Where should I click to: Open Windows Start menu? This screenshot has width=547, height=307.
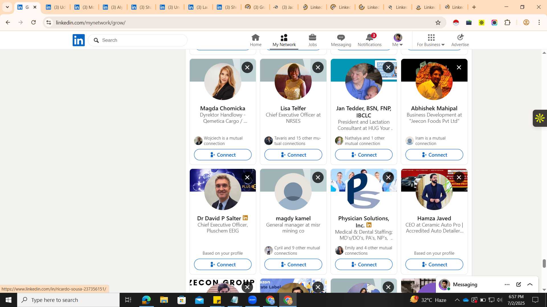[8, 300]
